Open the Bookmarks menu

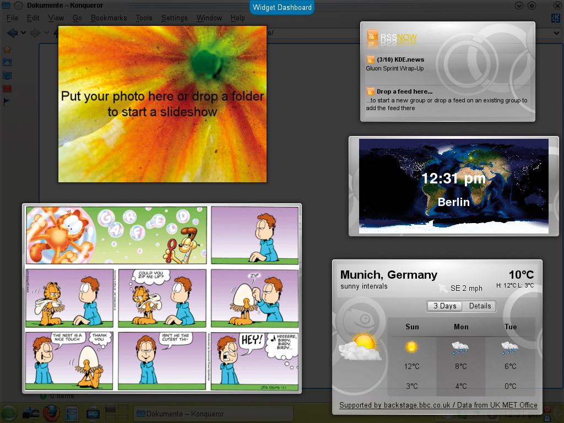click(x=109, y=18)
